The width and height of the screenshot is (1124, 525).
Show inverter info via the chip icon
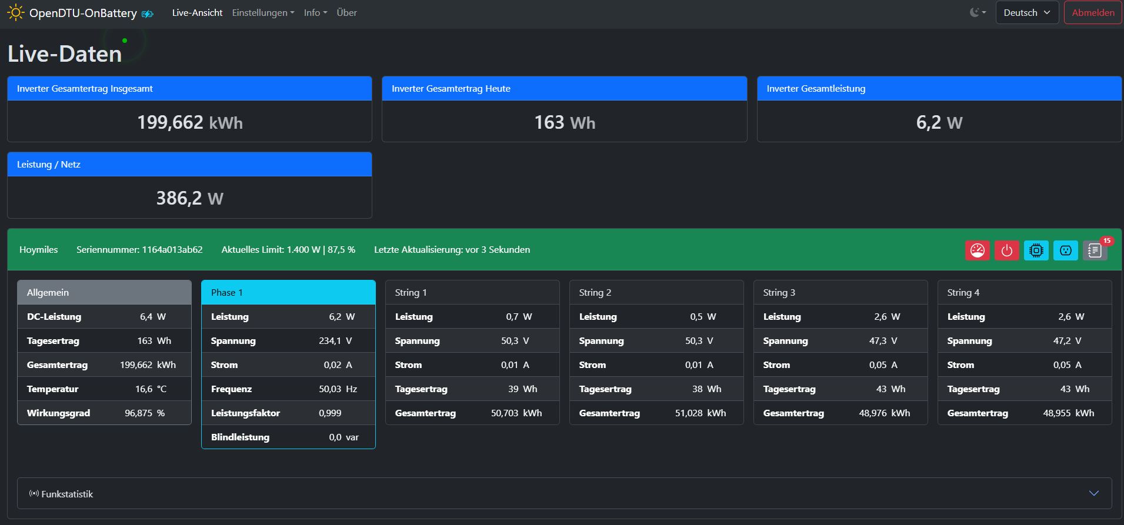click(1036, 250)
